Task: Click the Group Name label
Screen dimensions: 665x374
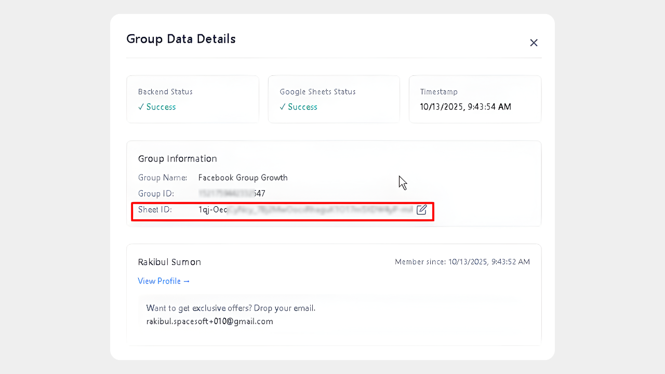Action: [x=162, y=178]
